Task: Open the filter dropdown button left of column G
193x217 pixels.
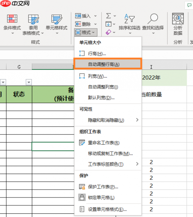Action: point(3,82)
